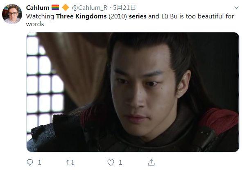Viewport: 242px width, 170px height.
Task: Click the bold 'Three Kingdoms' text
Action: 81,16
